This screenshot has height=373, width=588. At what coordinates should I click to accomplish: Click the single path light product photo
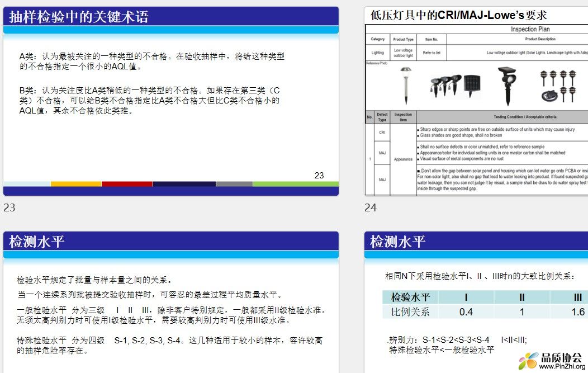[x=406, y=85]
